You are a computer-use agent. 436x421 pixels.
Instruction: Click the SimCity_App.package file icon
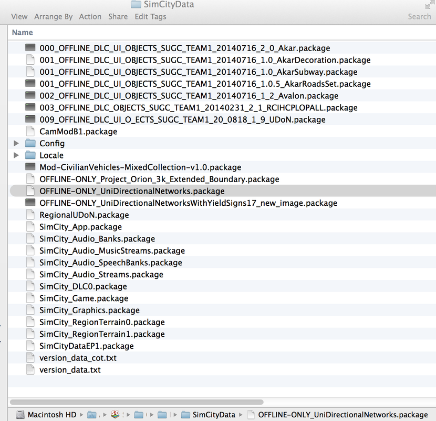pyautogui.click(x=30, y=226)
